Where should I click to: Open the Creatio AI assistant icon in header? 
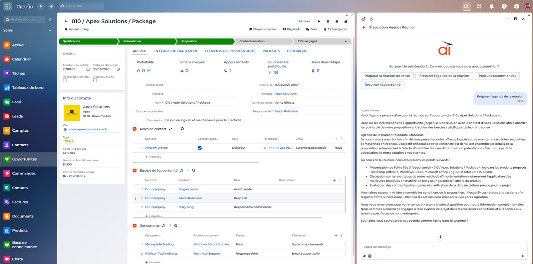[x=467, y=6]
